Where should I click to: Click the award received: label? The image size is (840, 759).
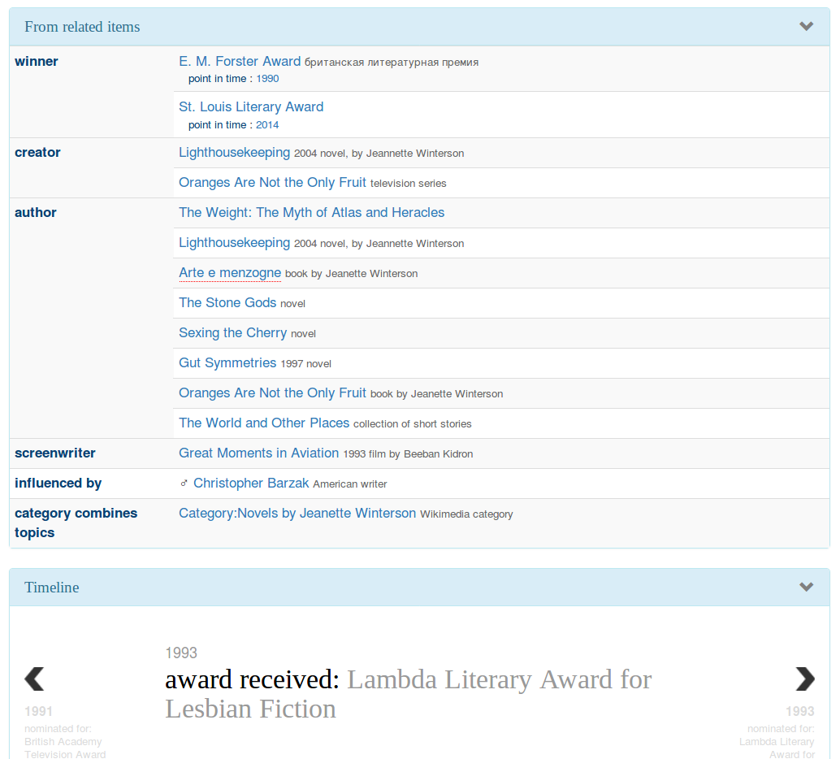coord(252,679)
